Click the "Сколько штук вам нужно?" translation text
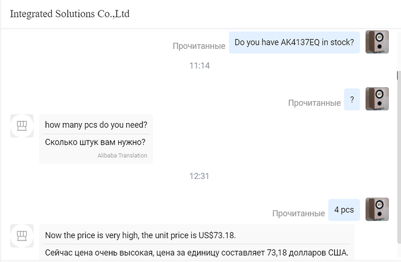 [x=95, y=142]
